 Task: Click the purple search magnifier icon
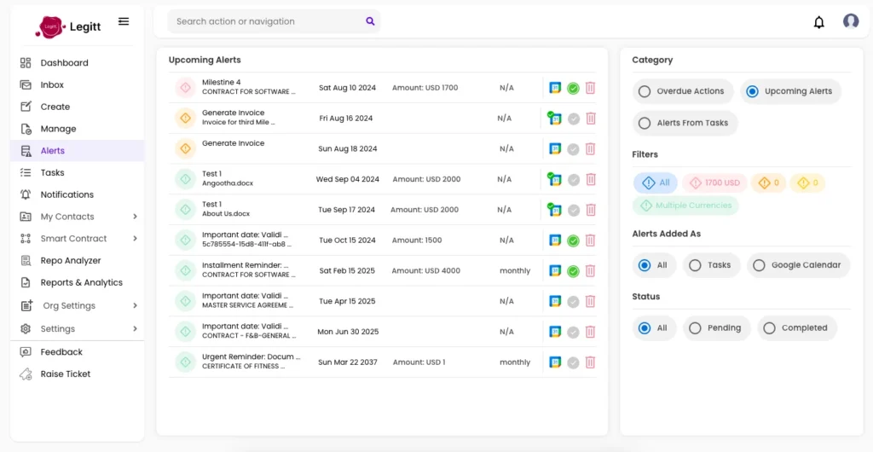[x=370, y=21]
